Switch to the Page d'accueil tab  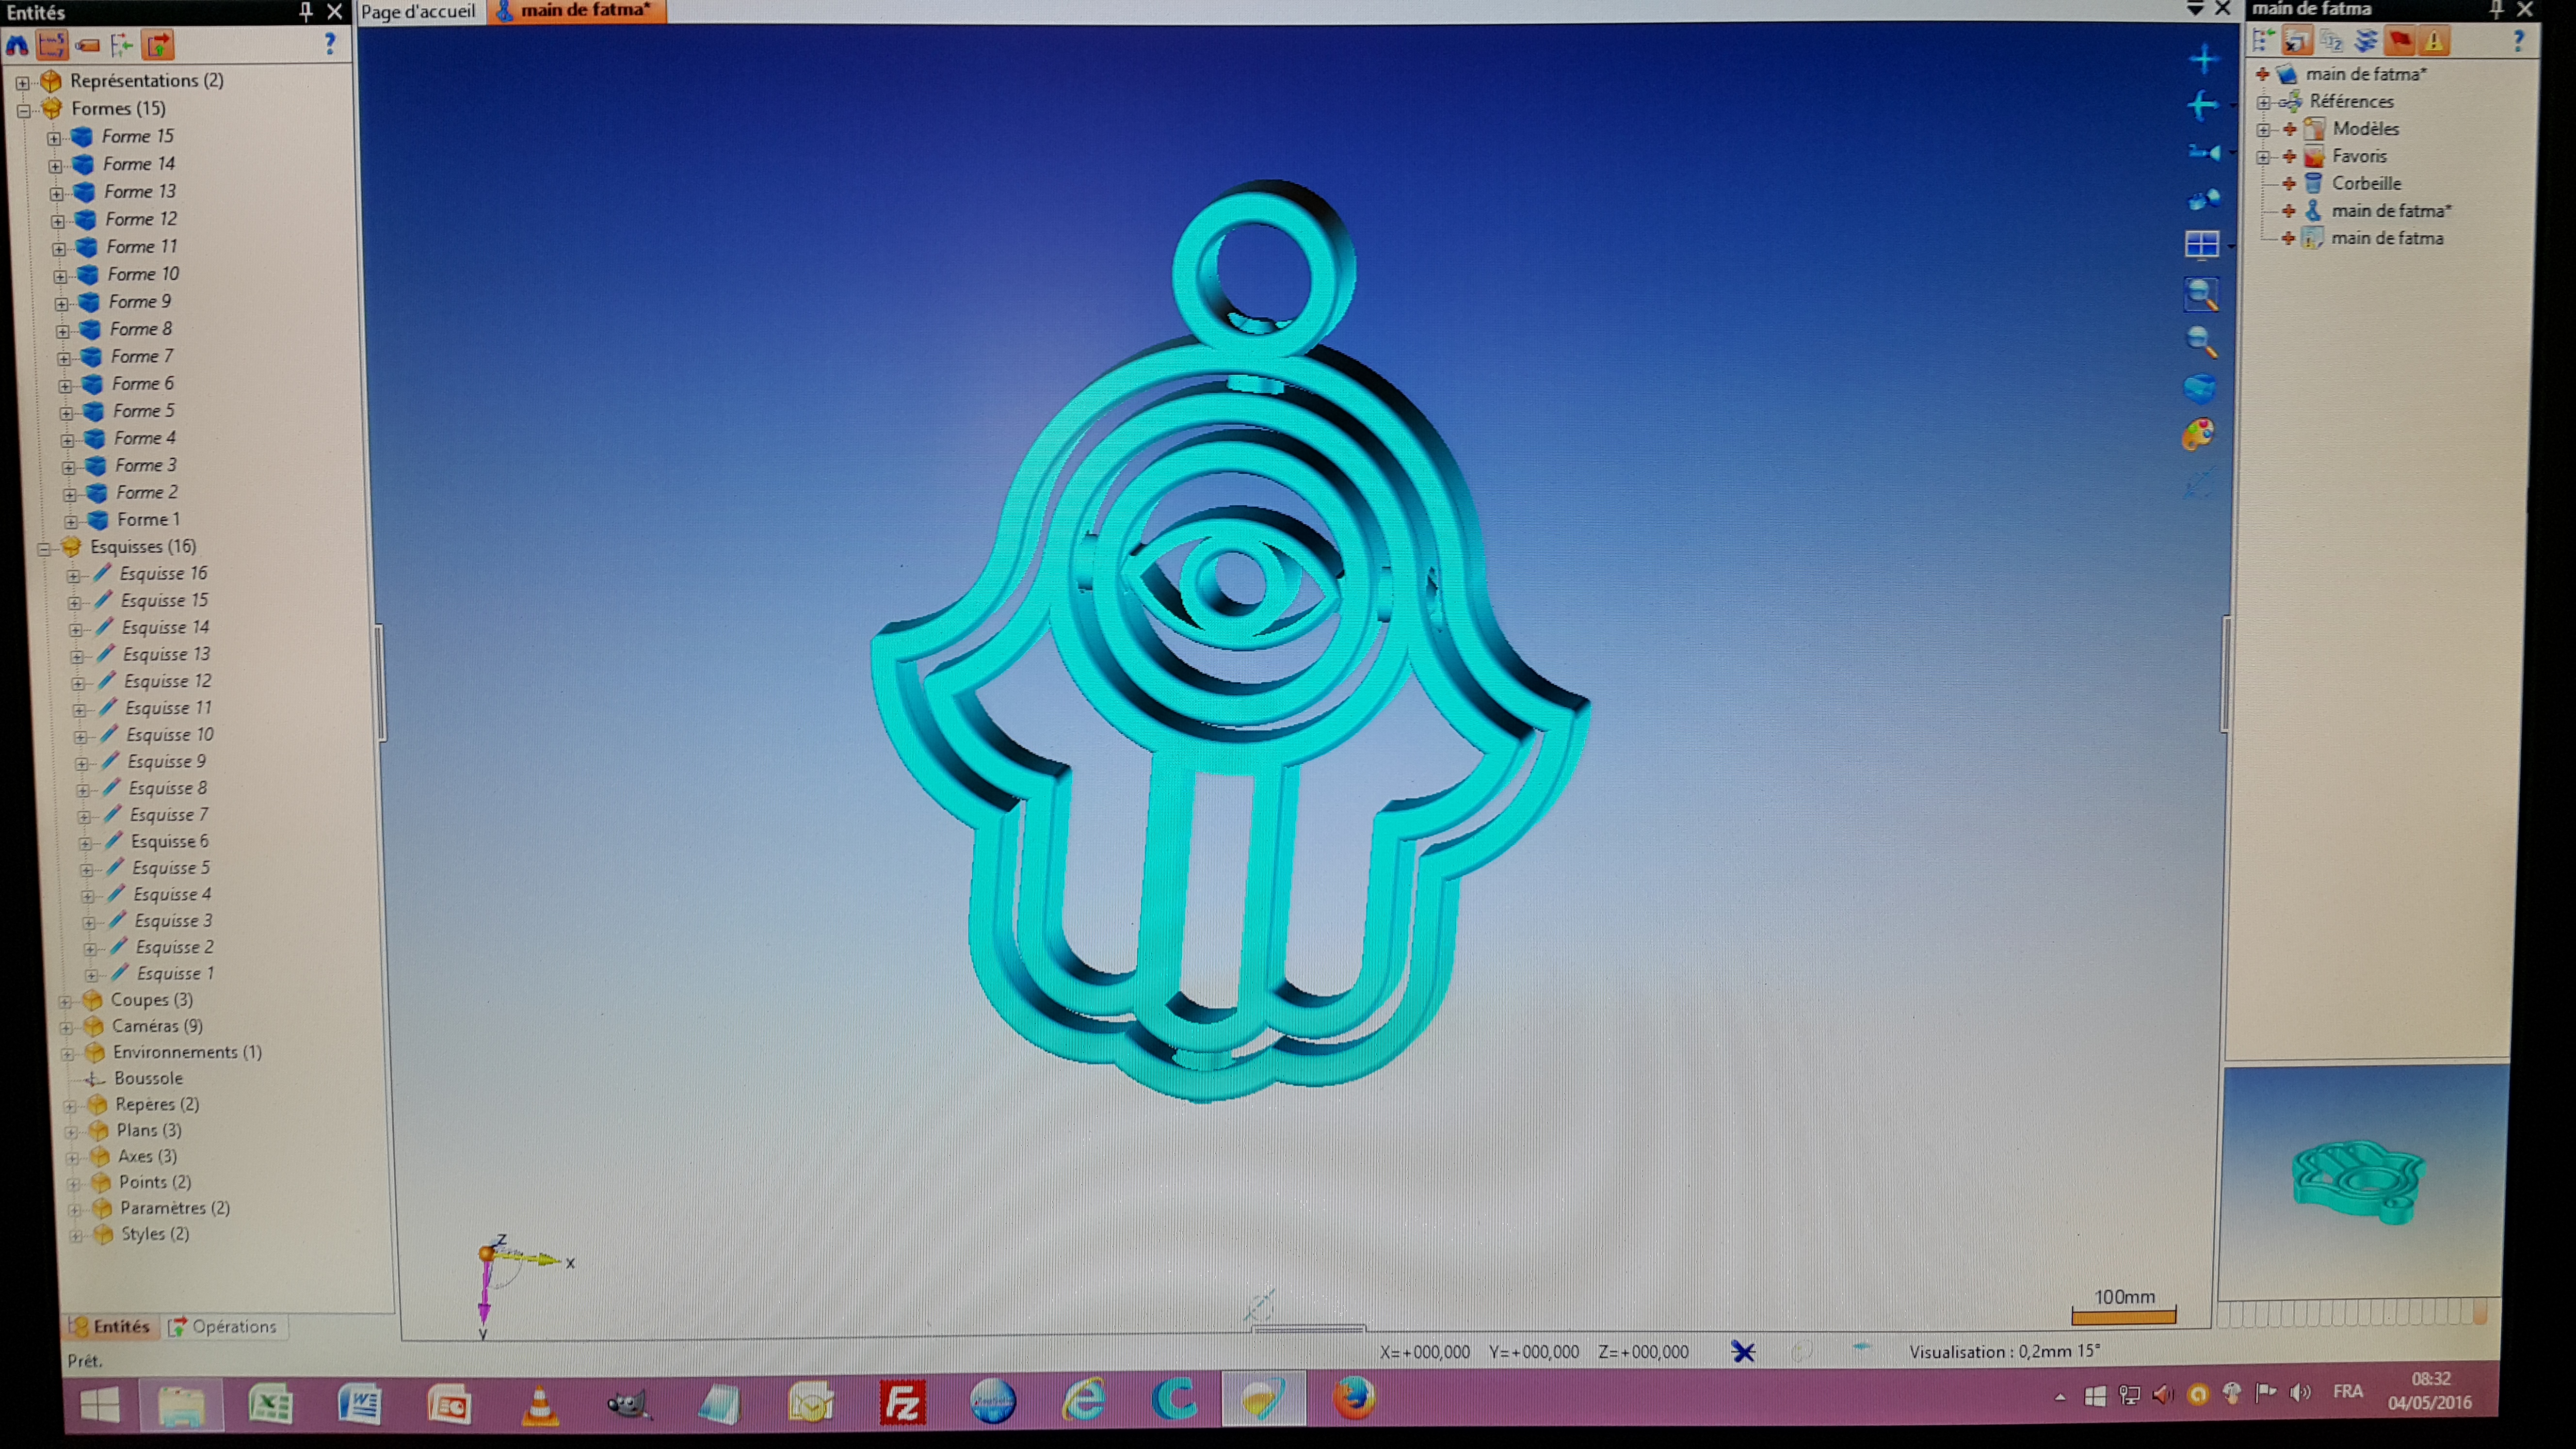[x=418, y=12]
